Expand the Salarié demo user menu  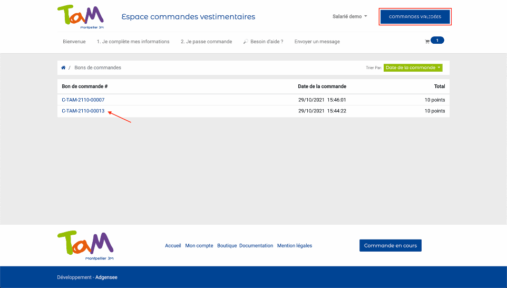pyautogui.click(x=350, y=16)
